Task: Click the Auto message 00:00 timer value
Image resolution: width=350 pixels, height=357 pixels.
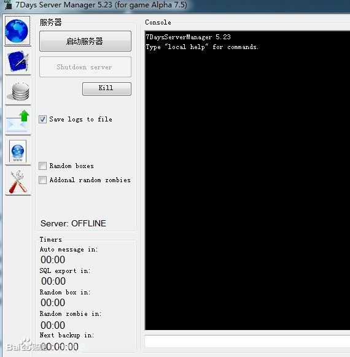Action: point(53,259)
